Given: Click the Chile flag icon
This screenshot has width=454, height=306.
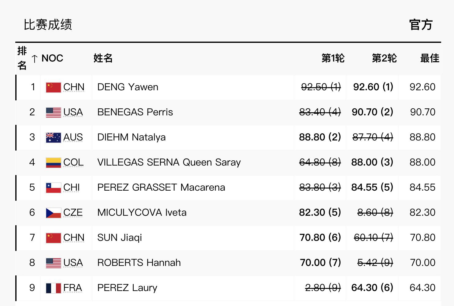Looking at the screenshot, I should 53,188.
